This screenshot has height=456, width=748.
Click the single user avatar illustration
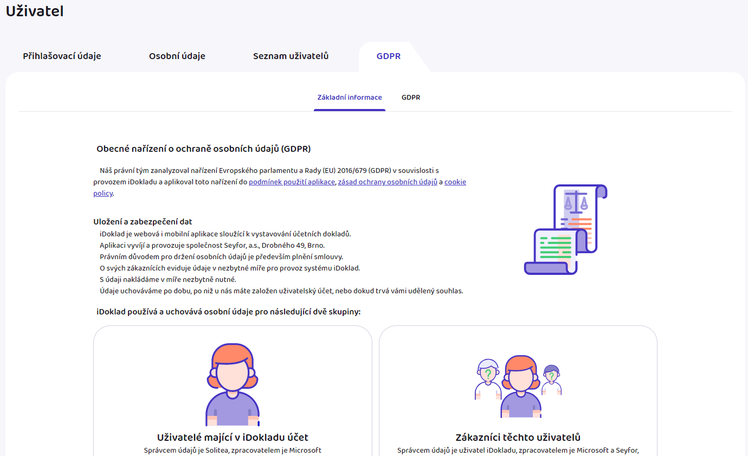pos(233,385)
